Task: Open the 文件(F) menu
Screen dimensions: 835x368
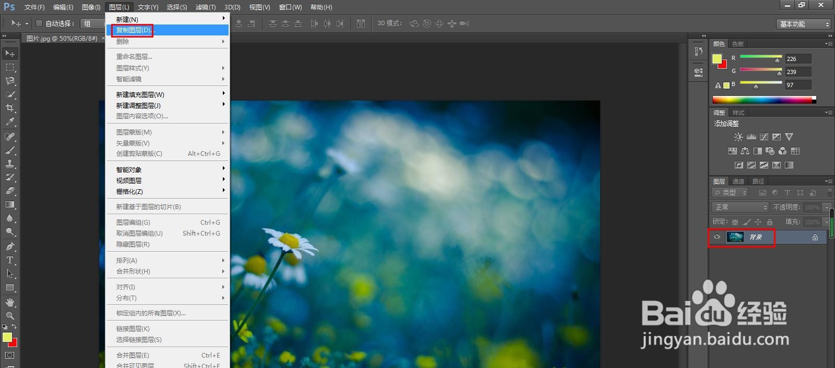Action: (x=34, y=7)
